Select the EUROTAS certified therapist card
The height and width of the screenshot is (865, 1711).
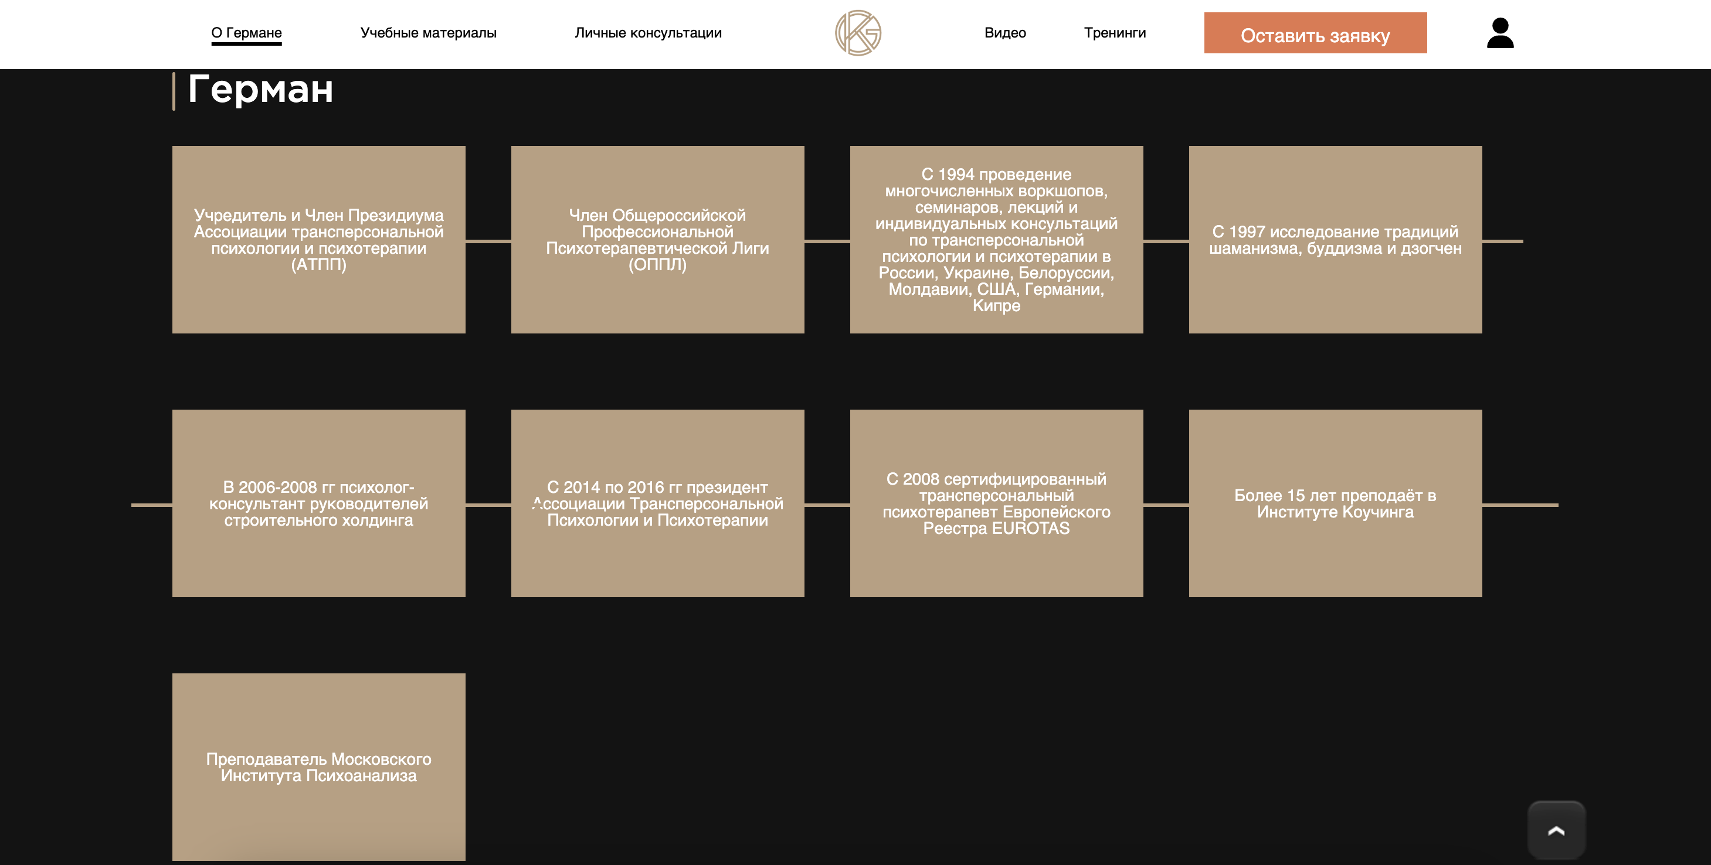(996, 503)
